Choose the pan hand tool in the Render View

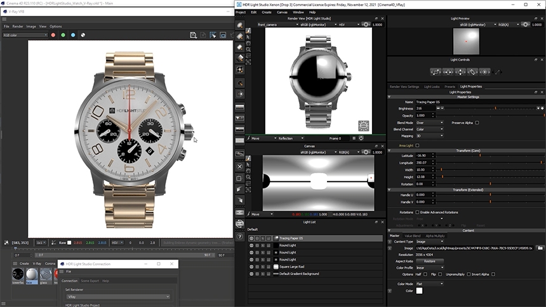click(248, 43)
